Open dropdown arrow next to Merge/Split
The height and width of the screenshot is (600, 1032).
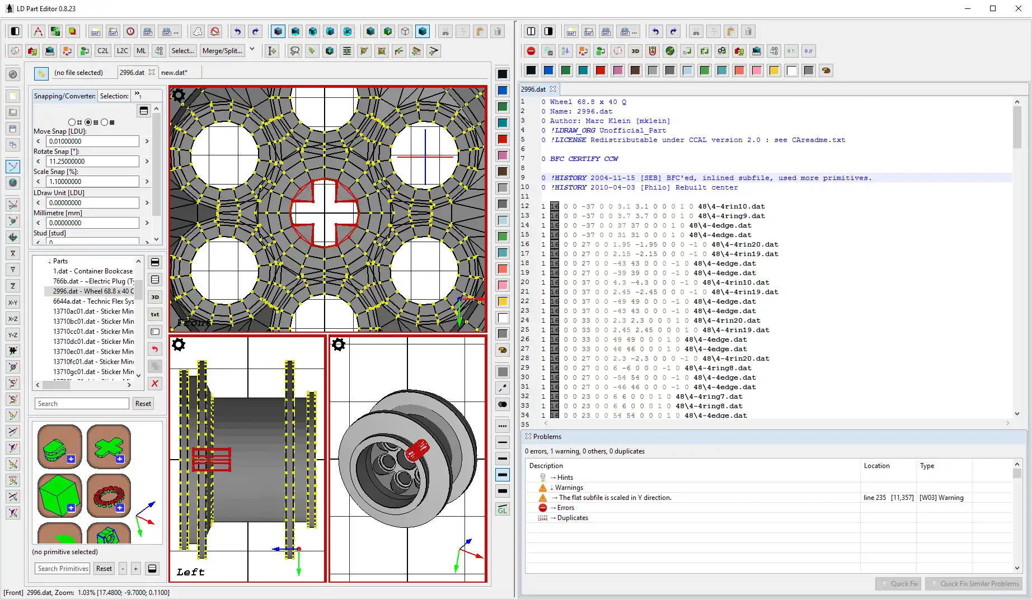click(252, 49)
